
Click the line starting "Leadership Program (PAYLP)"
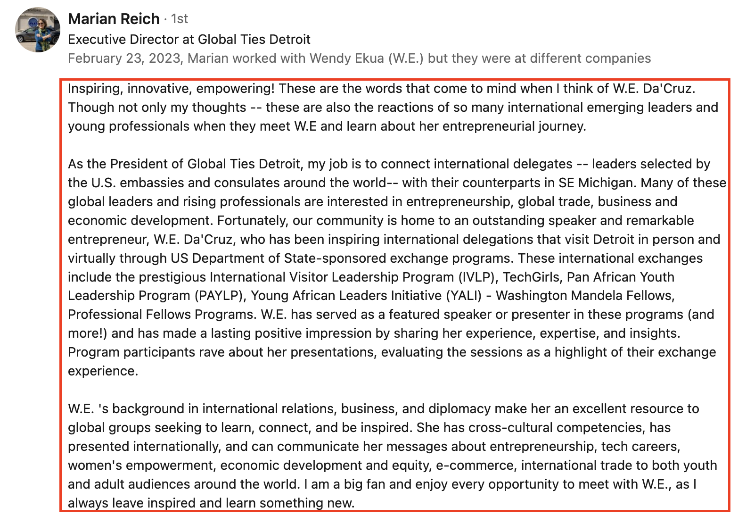[371, 296]
